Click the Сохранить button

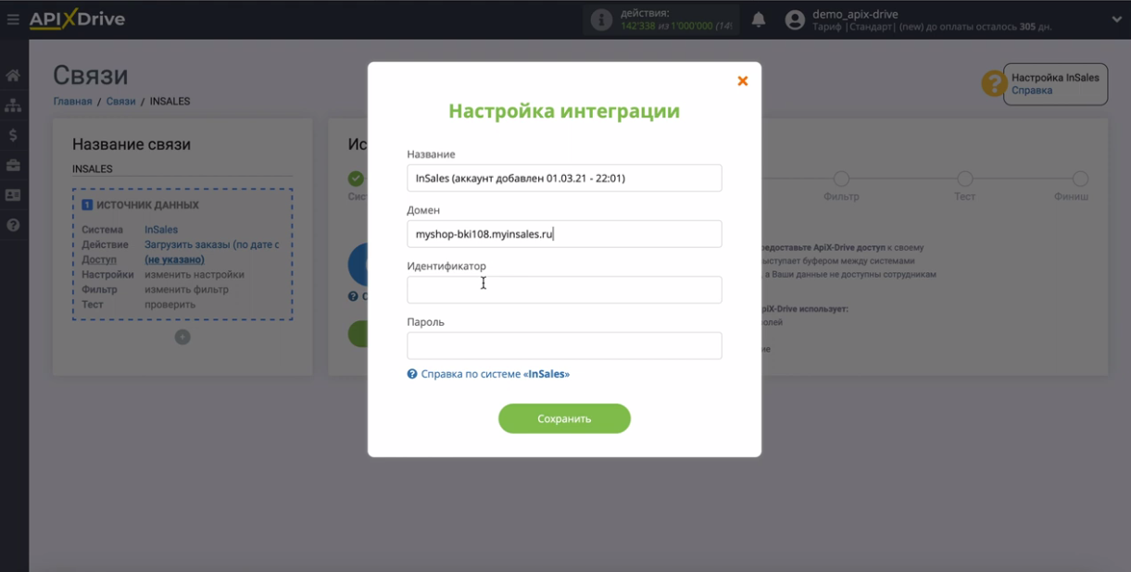coord(564,418)
